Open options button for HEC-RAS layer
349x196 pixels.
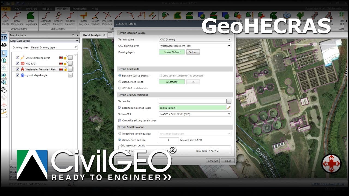70,63
